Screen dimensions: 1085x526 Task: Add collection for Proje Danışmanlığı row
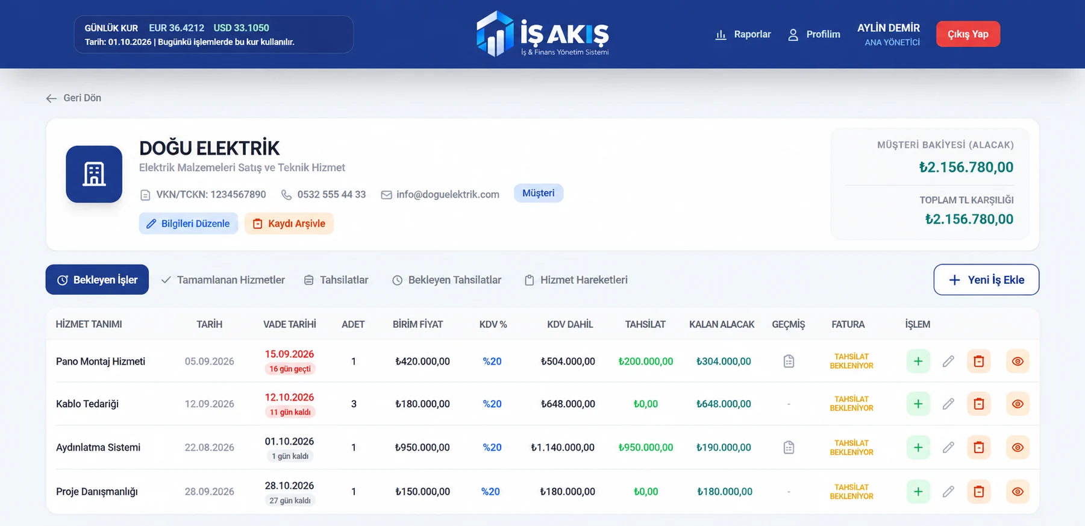tap(918, 492)
